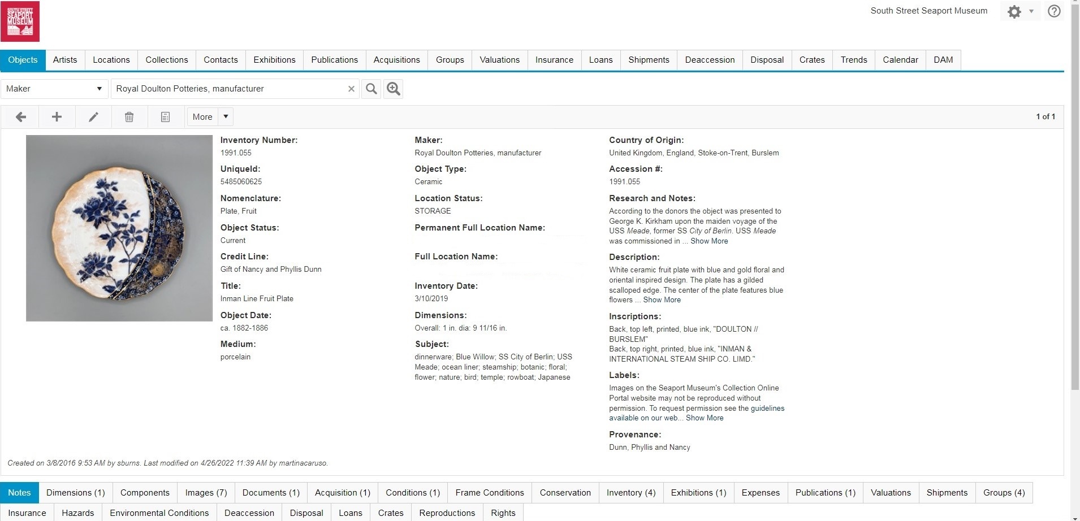Screen dimensions: 1080x521
Task: Click the fruit plate thumbnail image
Action: click(119, 228)
